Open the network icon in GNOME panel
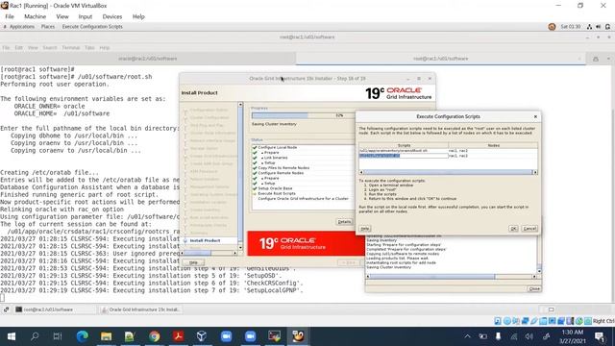The image size is (615, 346). 589,27
